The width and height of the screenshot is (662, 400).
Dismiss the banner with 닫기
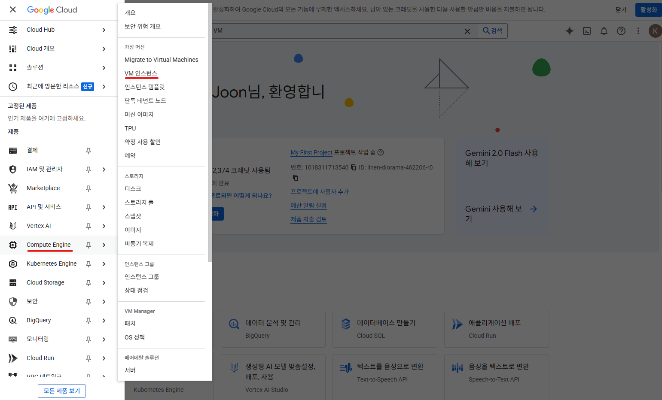click(621, 9)
